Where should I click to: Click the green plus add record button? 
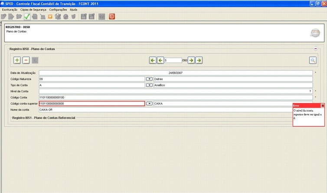(x=17, y=60)
